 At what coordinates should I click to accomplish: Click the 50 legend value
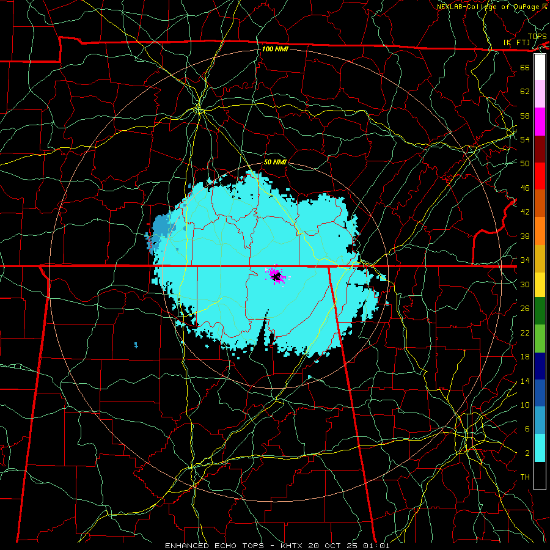[525, 163]
